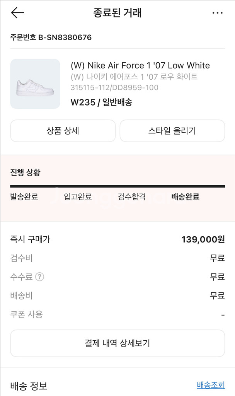
Task: Tap the back arrow icon
Action: tap(17, 13)
